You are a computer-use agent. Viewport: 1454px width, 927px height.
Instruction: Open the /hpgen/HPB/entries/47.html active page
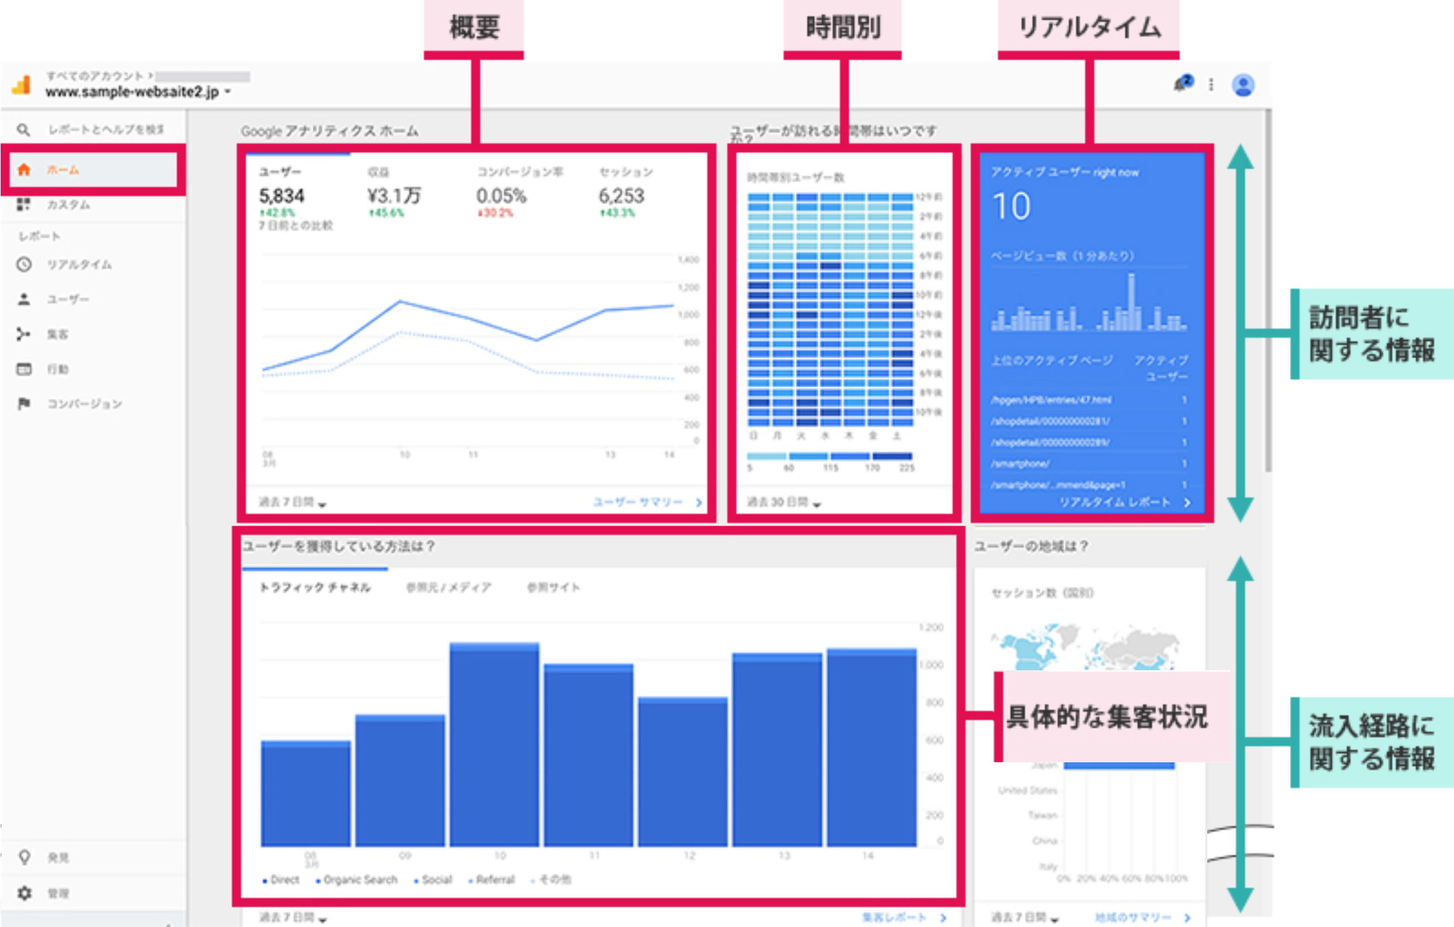coord(1051,400)
